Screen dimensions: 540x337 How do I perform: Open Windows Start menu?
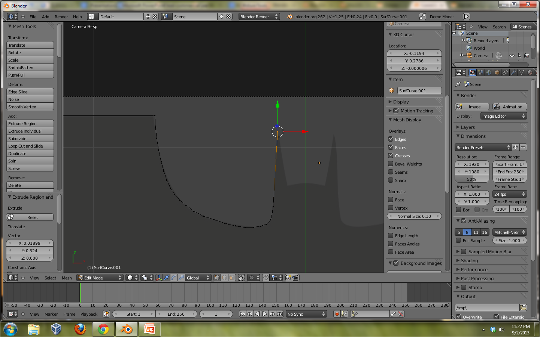[x=10, y=329]
